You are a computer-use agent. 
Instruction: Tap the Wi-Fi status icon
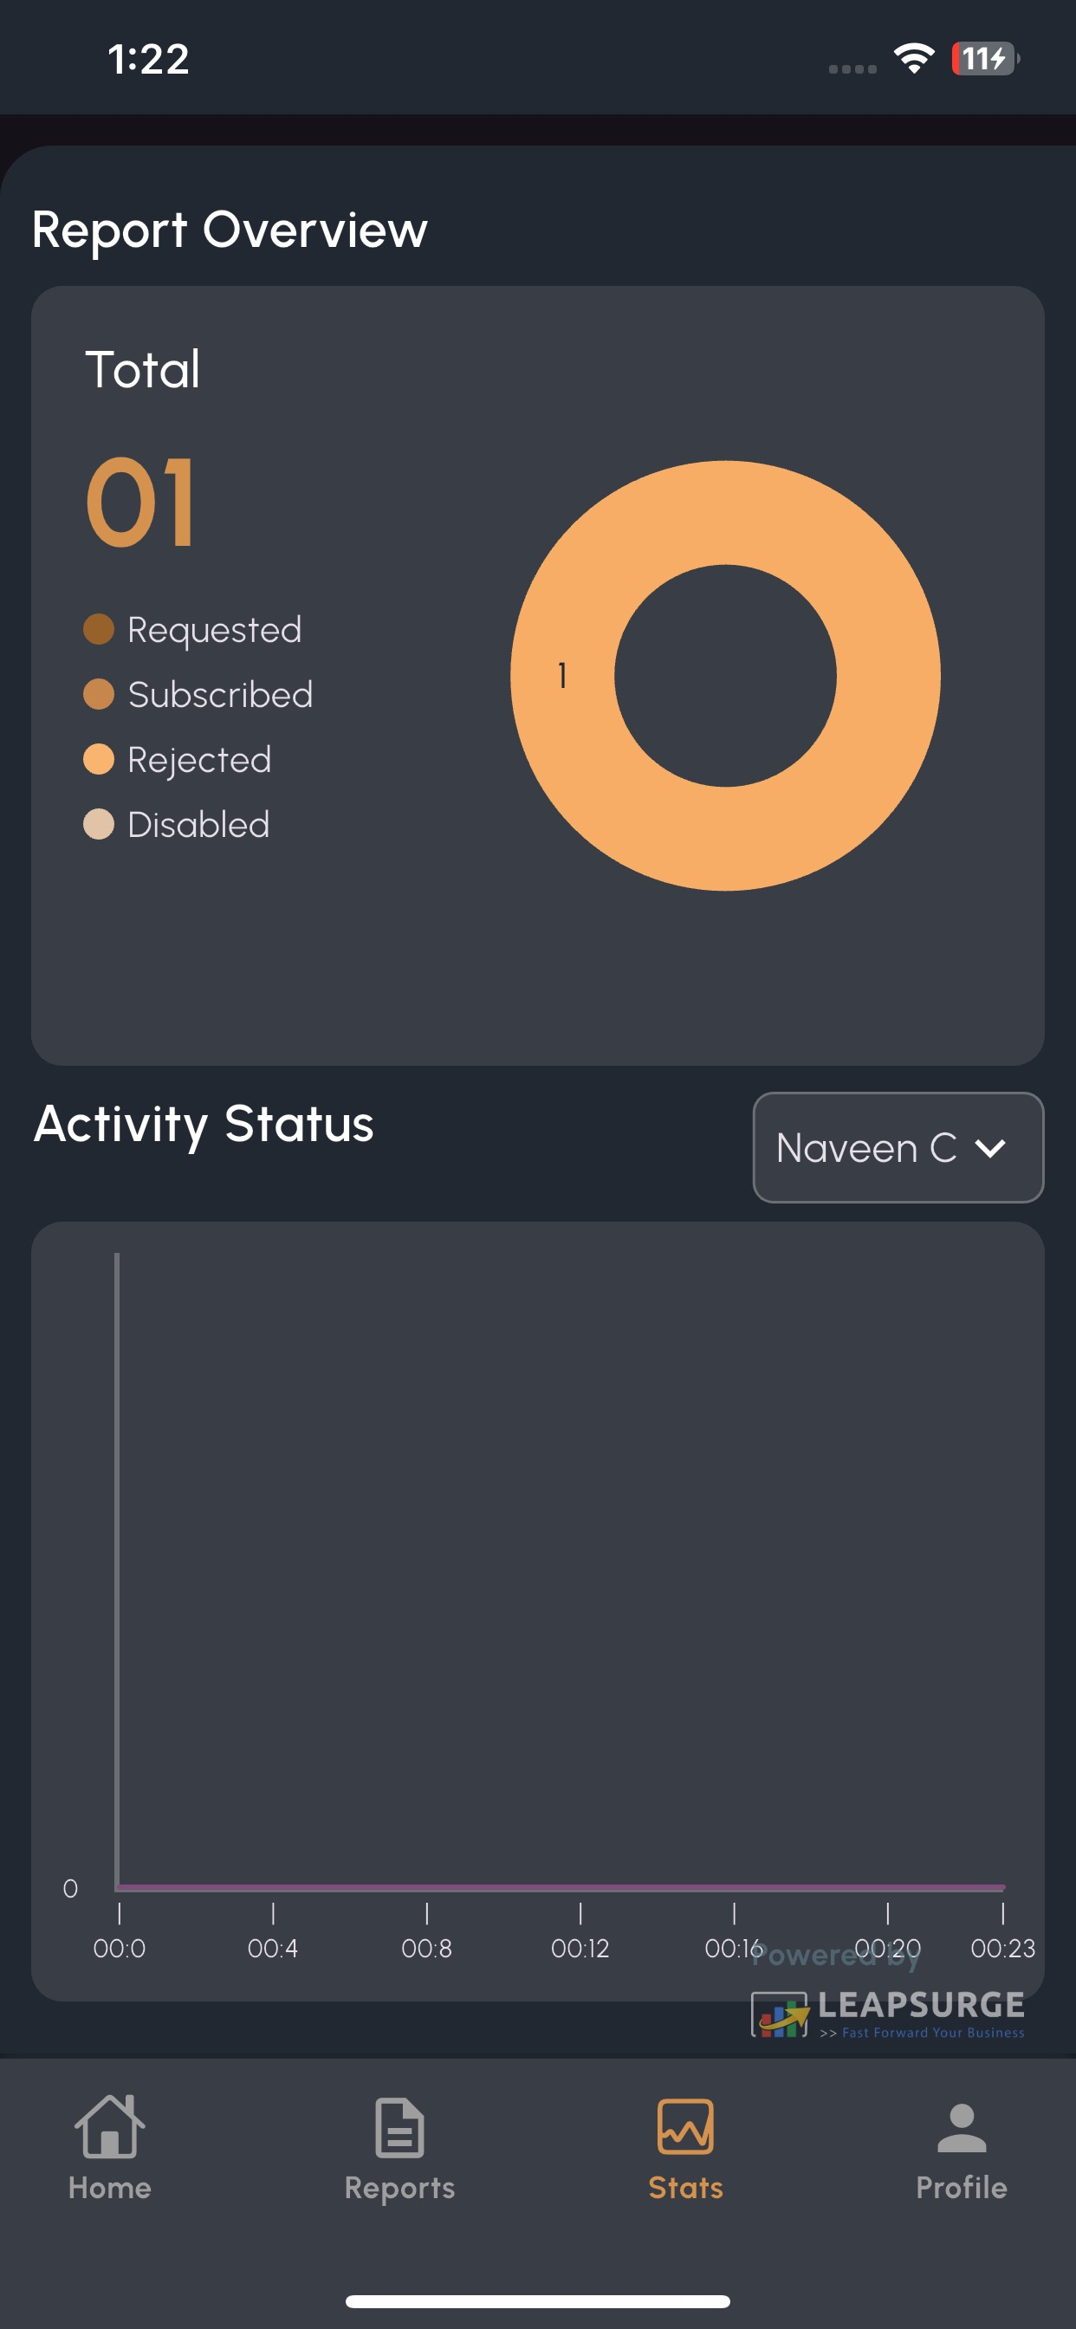tap(914, 59)
